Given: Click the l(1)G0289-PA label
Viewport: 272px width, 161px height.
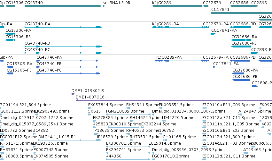Looking at the screenshot, I should [169, 57].
